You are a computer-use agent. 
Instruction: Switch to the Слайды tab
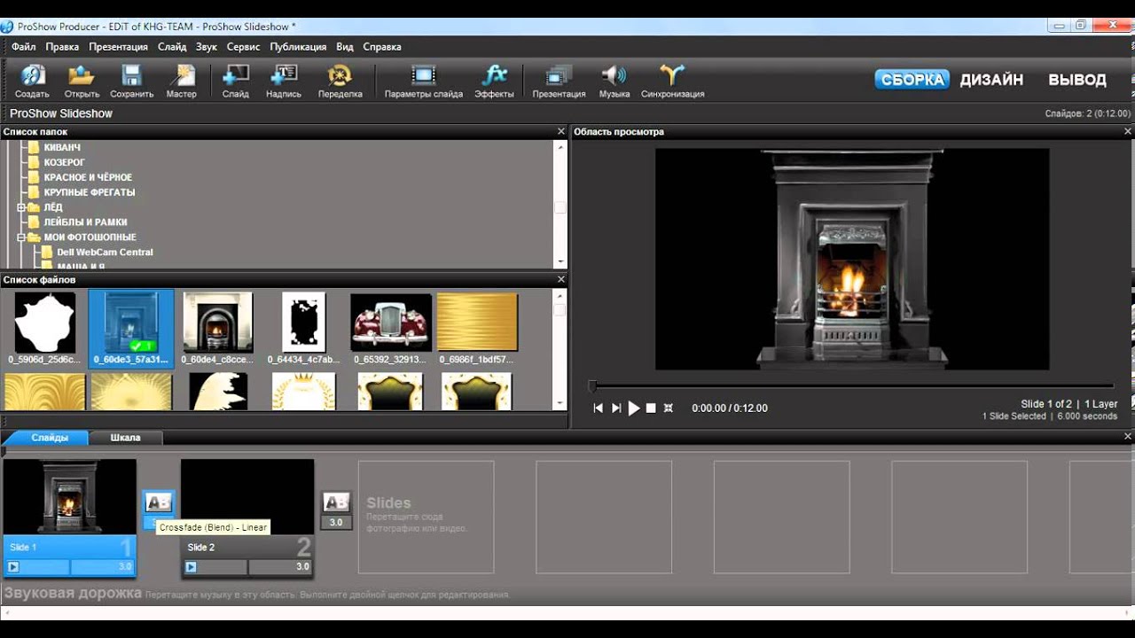tap(50, 438)
